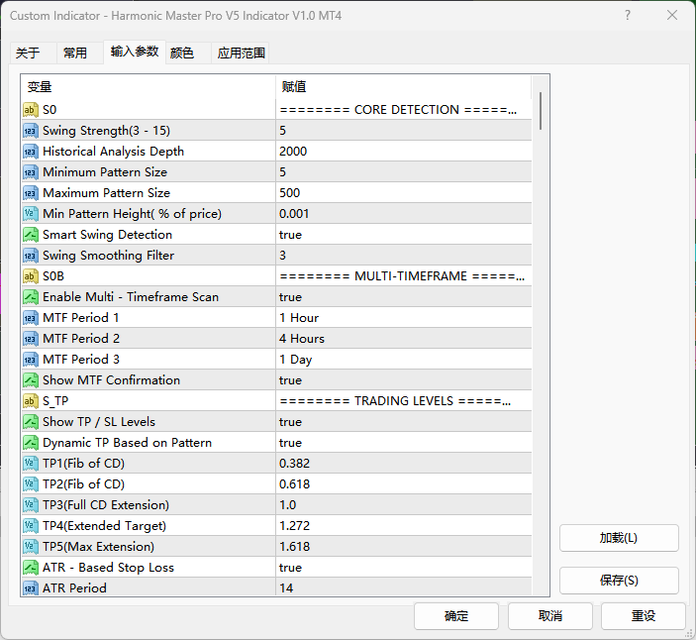Click the 加载(L) button
Viewport: 696px width, 640px height.
pos(619,538)
